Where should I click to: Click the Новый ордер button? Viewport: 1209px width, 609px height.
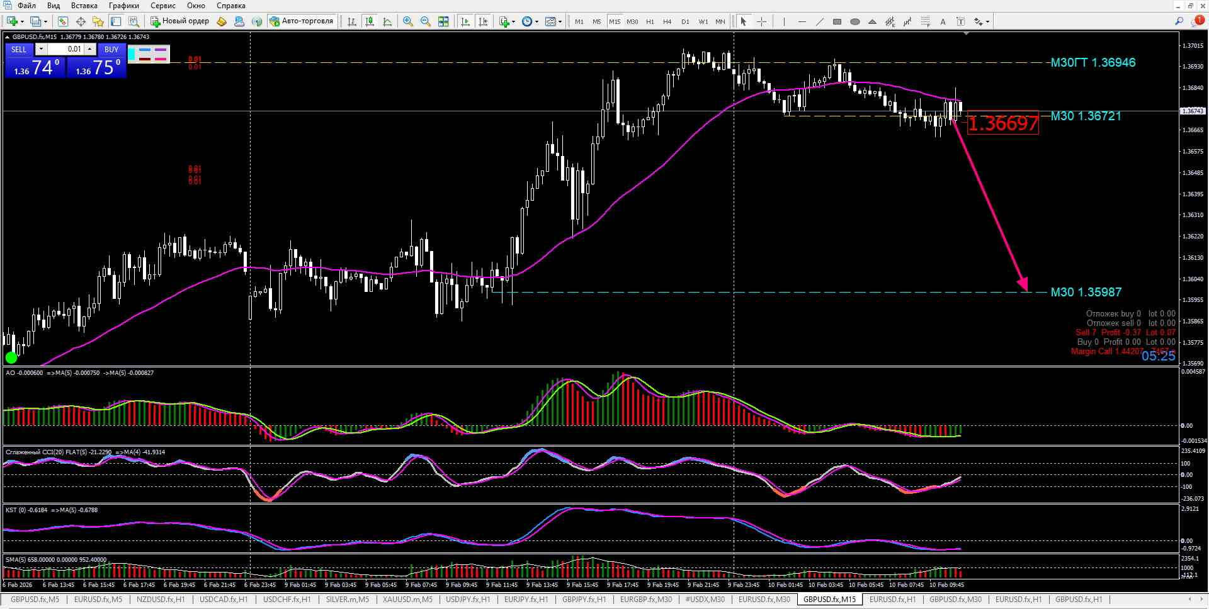pyautogui.click(x=179, y=21)
